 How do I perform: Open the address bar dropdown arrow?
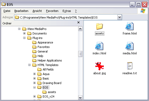click(119, 17)
